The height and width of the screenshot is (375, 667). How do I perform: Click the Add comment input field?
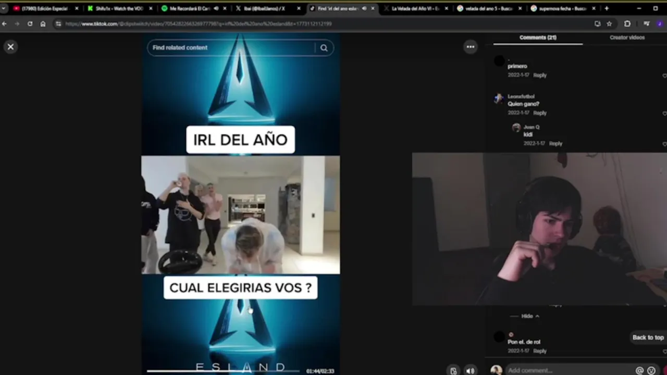568,370
